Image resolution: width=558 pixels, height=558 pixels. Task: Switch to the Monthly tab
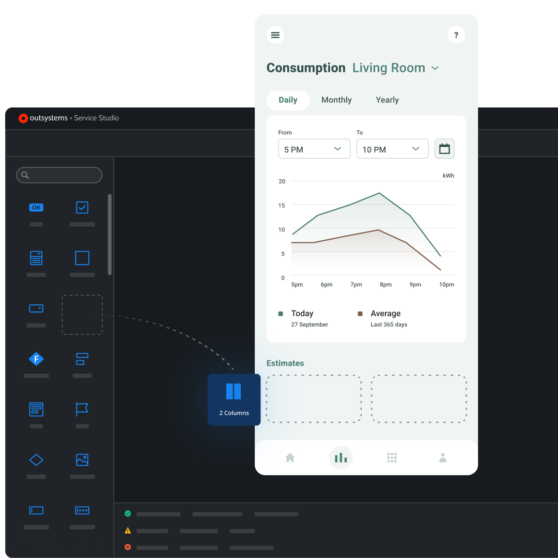click(x=336, y=100)
